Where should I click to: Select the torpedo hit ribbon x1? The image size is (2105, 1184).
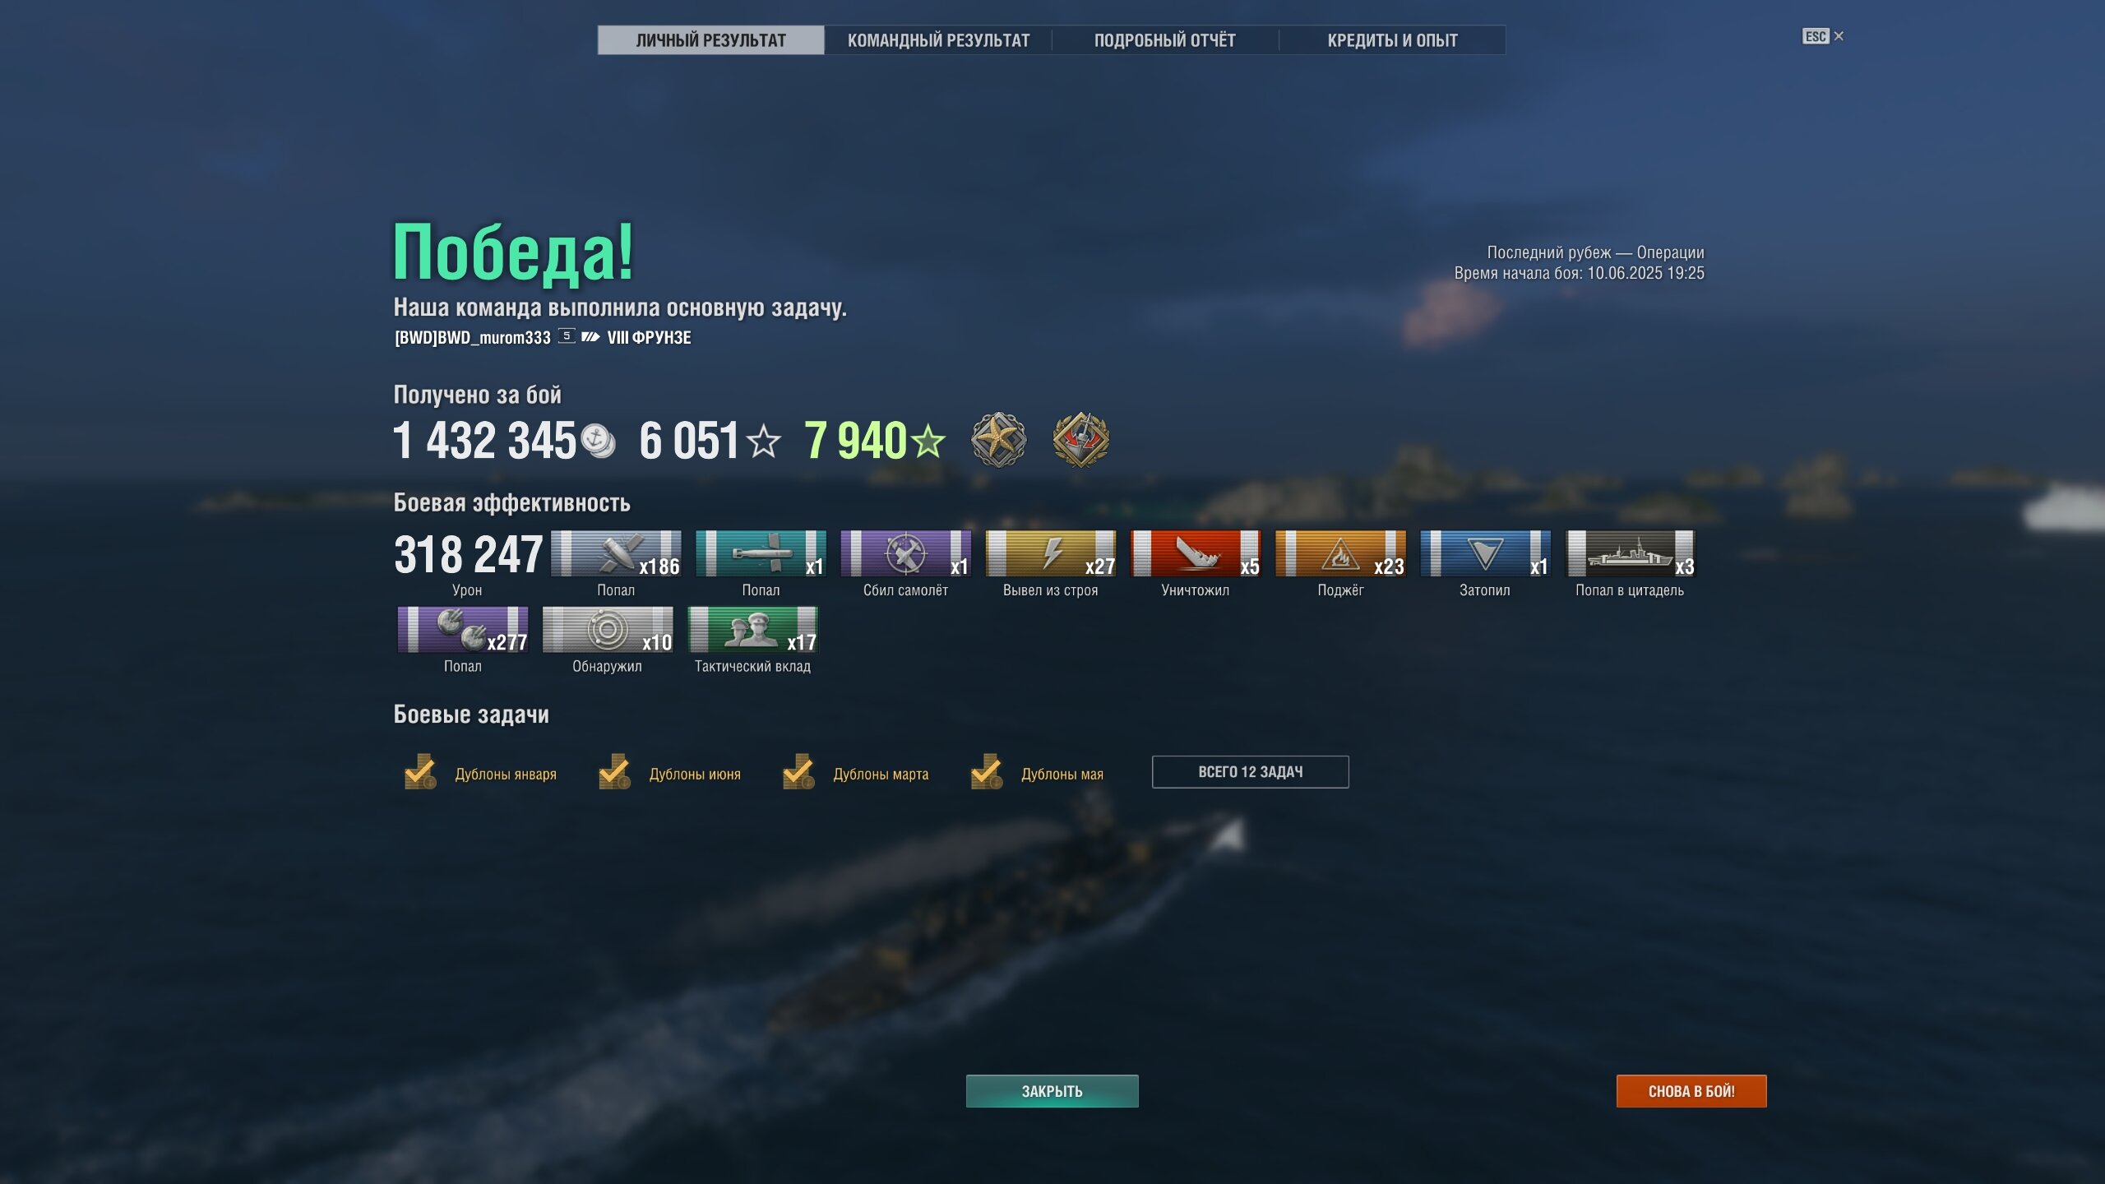(x=761, y=553)
